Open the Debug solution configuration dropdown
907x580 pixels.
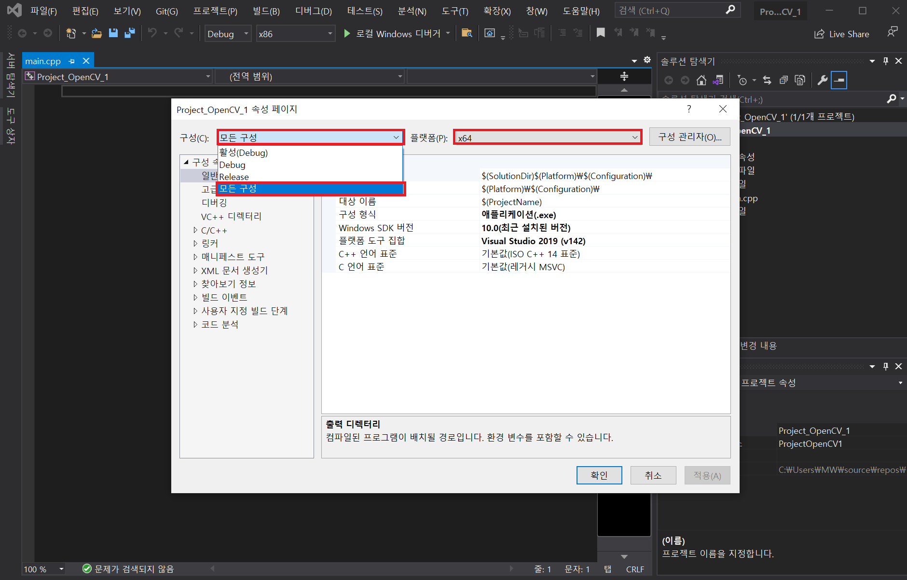(x=228, y=34)
